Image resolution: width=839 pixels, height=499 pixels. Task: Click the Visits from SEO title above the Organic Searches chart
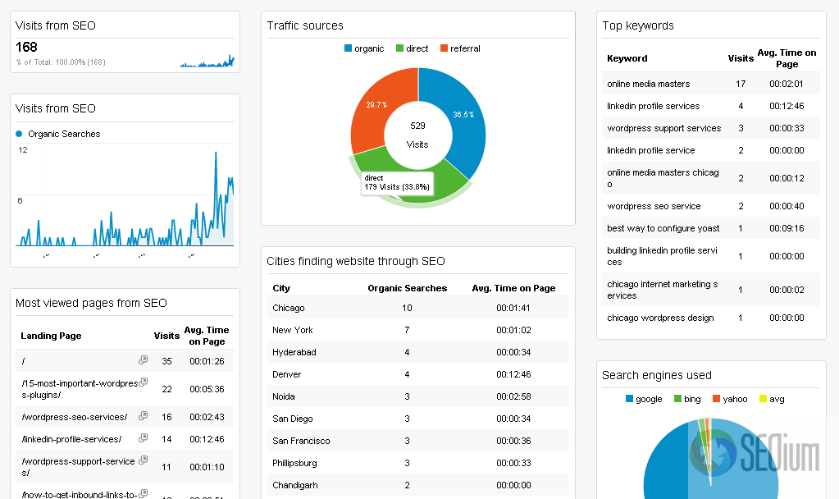[56, 108]
